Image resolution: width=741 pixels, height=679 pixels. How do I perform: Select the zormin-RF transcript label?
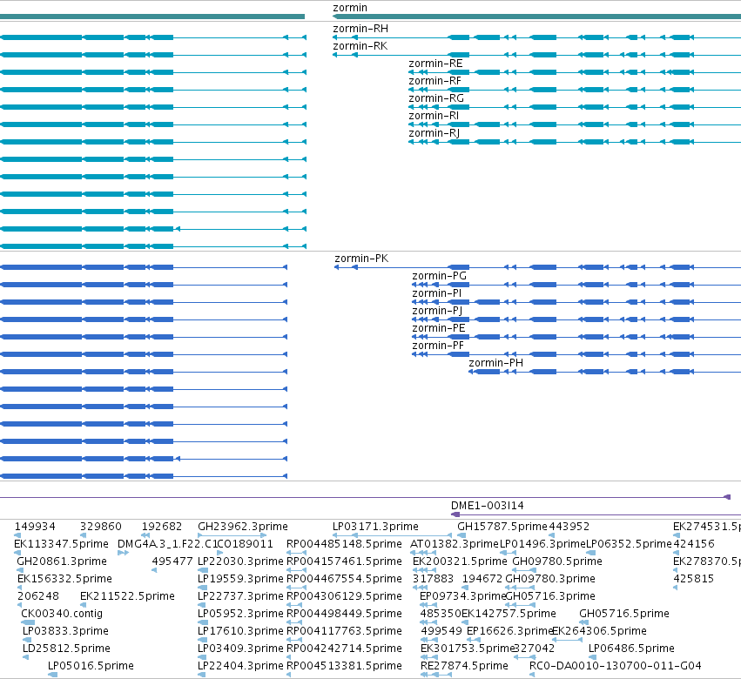434,81
